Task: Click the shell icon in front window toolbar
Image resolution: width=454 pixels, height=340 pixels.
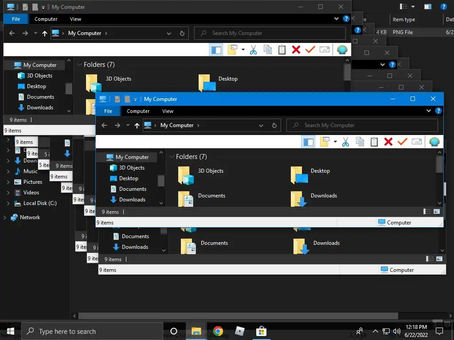Action: click(x=434, y=142)
